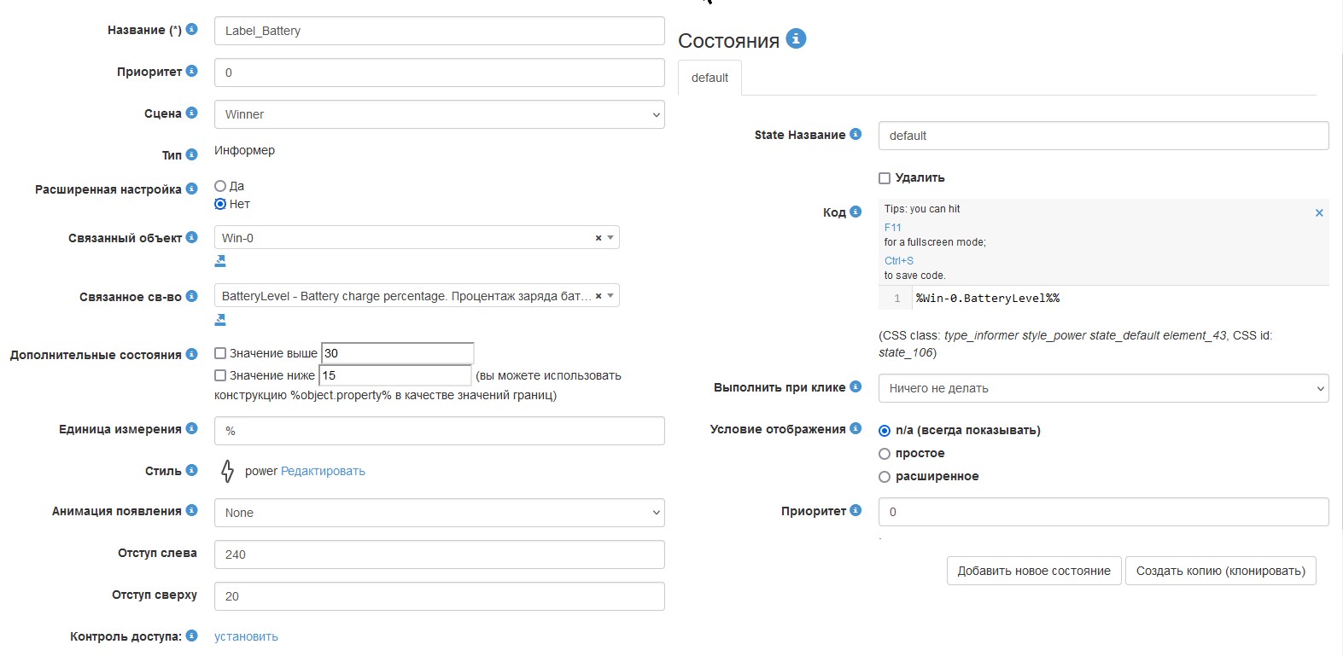
Task: Select the default state tab
Action: [709, 78]
